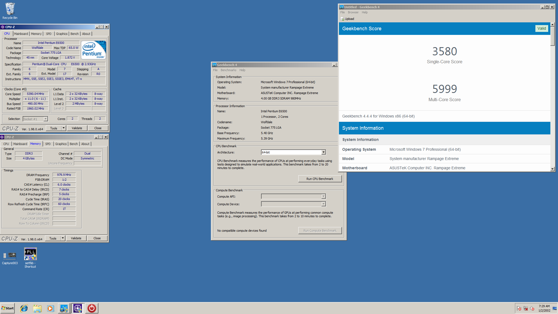The width and height of the screenshot is (558, 314).
Task: Open Benchmarks menu in Geekbench 4
Action: click(228, 70)
